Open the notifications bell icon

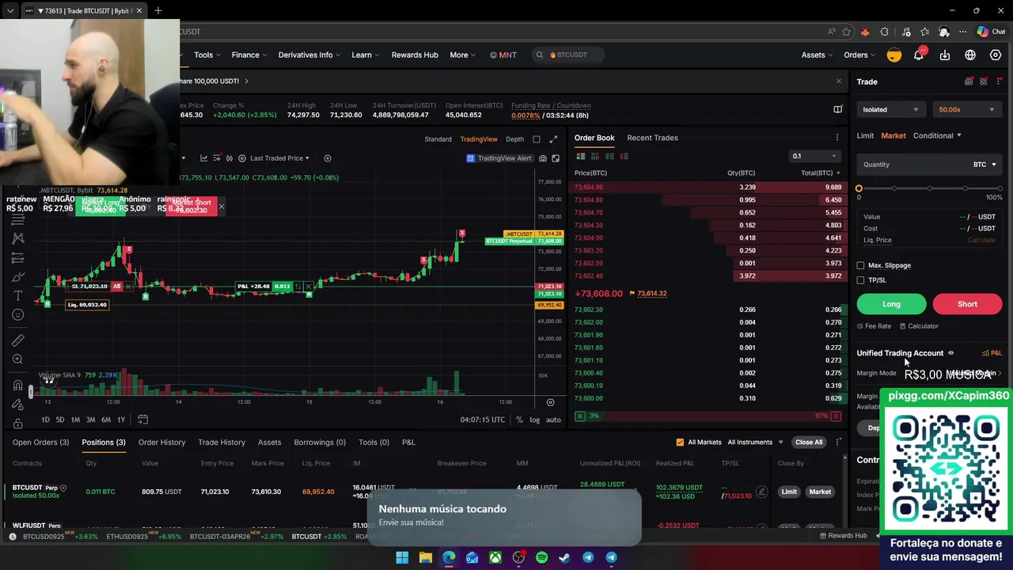(x=919, y=55)
